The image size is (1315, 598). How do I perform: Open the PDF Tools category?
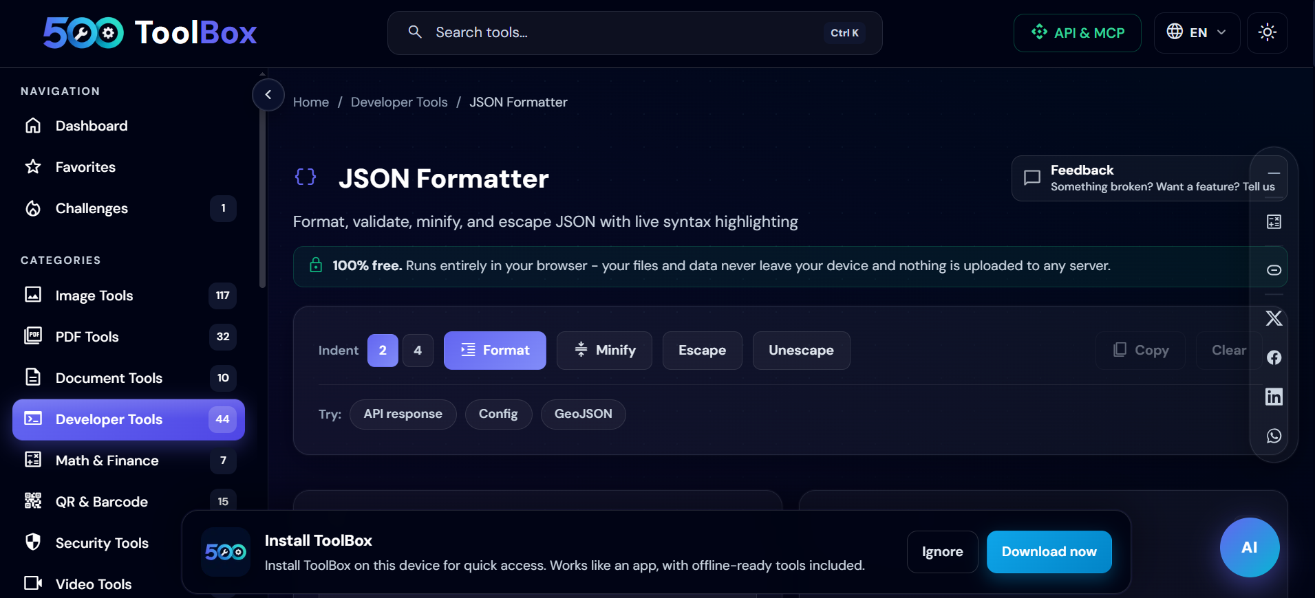129,337
